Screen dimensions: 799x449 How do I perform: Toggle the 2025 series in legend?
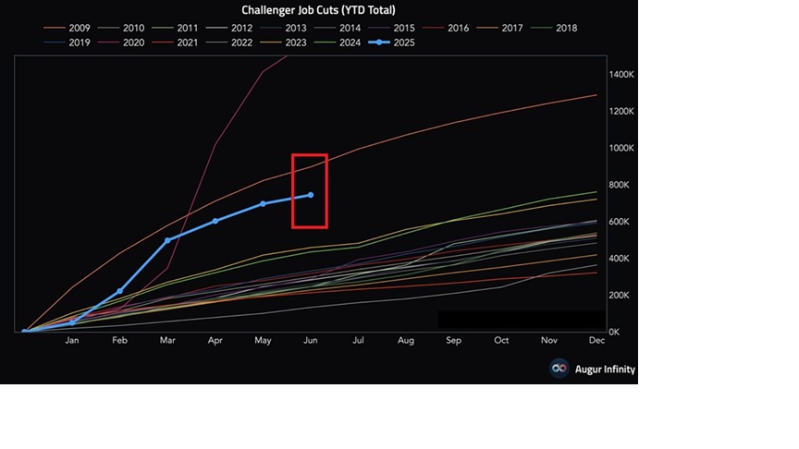(x=399, y=42)
